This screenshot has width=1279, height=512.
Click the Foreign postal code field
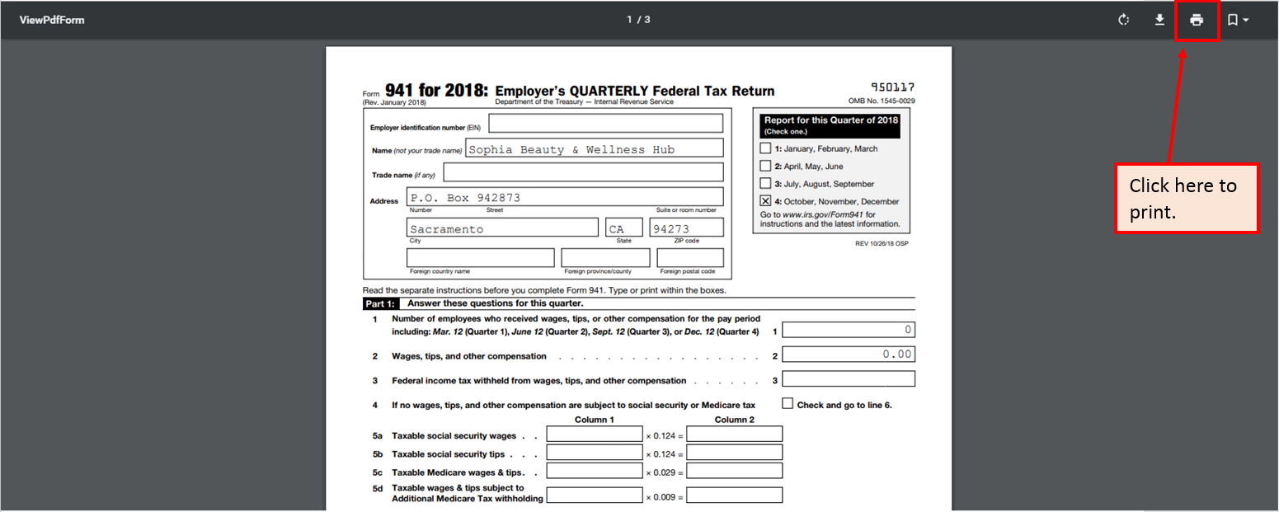(x=690, y=258)
